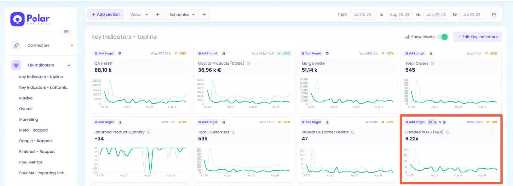Click the Jul 25, 23 start date field

[x=363, y=14]
